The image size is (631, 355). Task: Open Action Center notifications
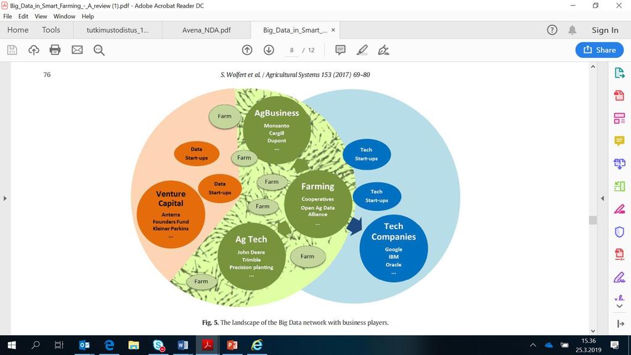pyautogui.click(x=614, y=345)
